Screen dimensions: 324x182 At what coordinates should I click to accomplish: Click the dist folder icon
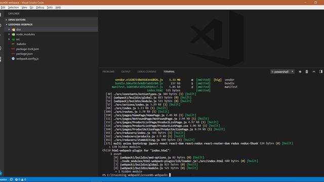tap(14, 29)
